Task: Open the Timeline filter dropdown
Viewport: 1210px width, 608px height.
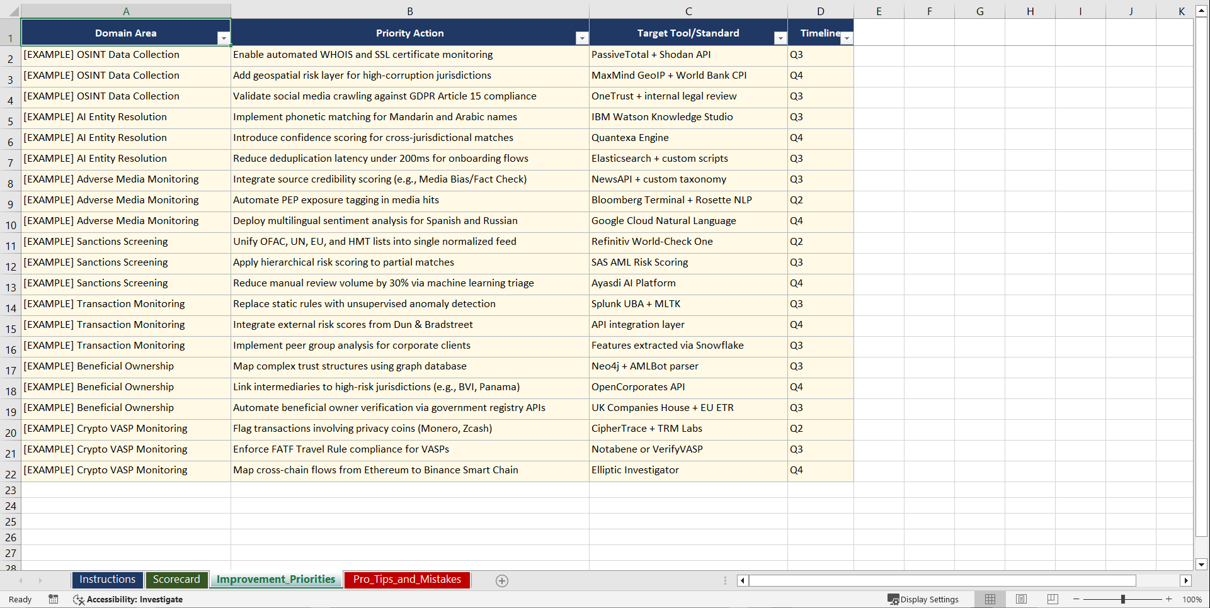Action: 847,38
